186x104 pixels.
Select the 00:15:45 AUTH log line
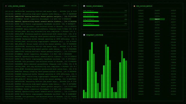click(40, 24)
